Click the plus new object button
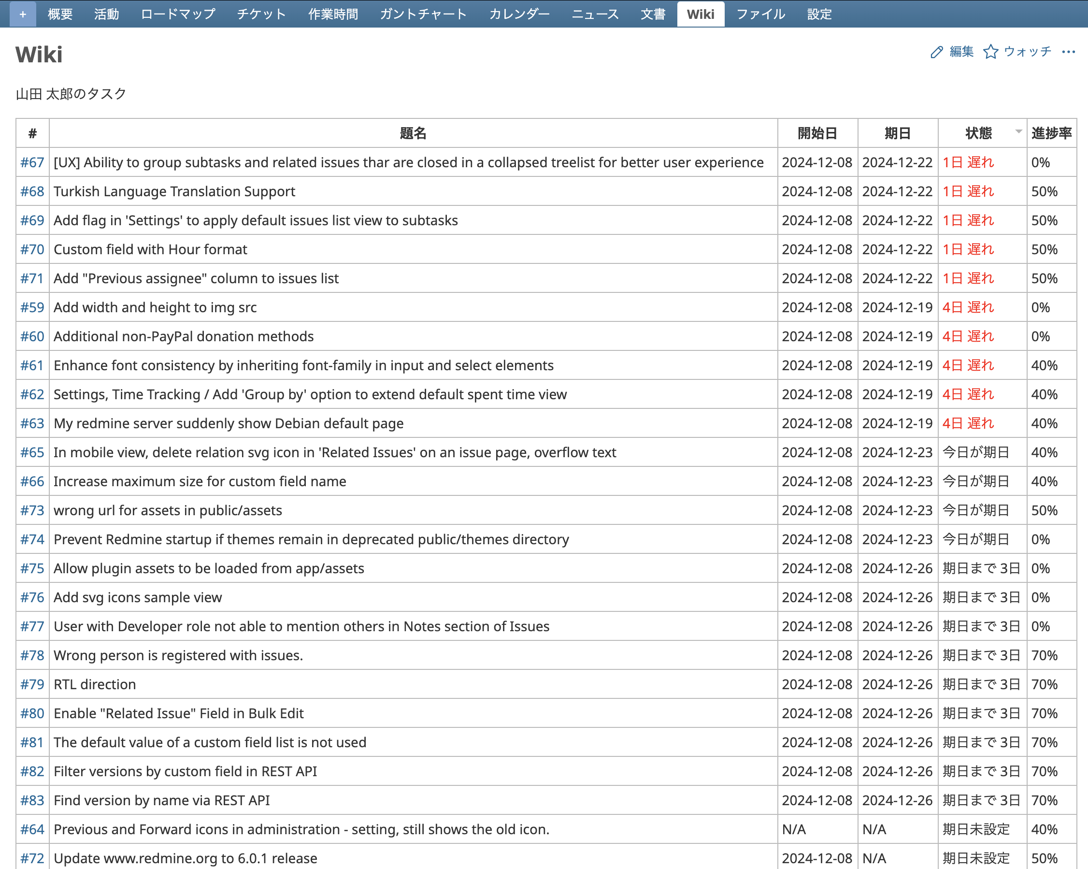 (x=23, y=14)
